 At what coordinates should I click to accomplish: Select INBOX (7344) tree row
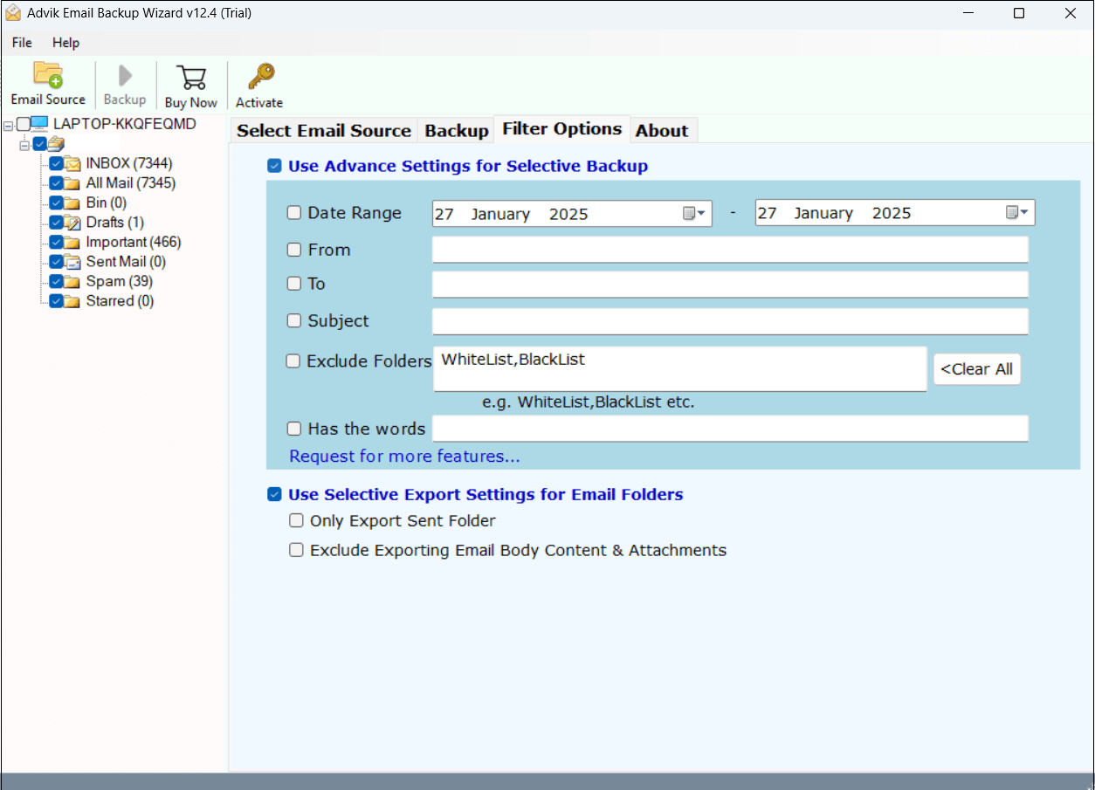(129, 163)
